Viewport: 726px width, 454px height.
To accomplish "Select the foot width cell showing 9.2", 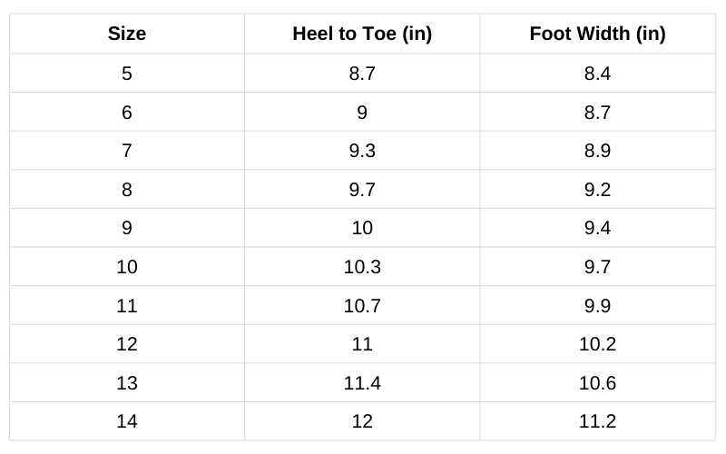I will click(x=597, y=190).
